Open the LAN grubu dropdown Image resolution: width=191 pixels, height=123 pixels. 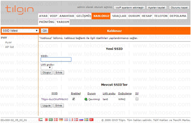click(47, 68)
